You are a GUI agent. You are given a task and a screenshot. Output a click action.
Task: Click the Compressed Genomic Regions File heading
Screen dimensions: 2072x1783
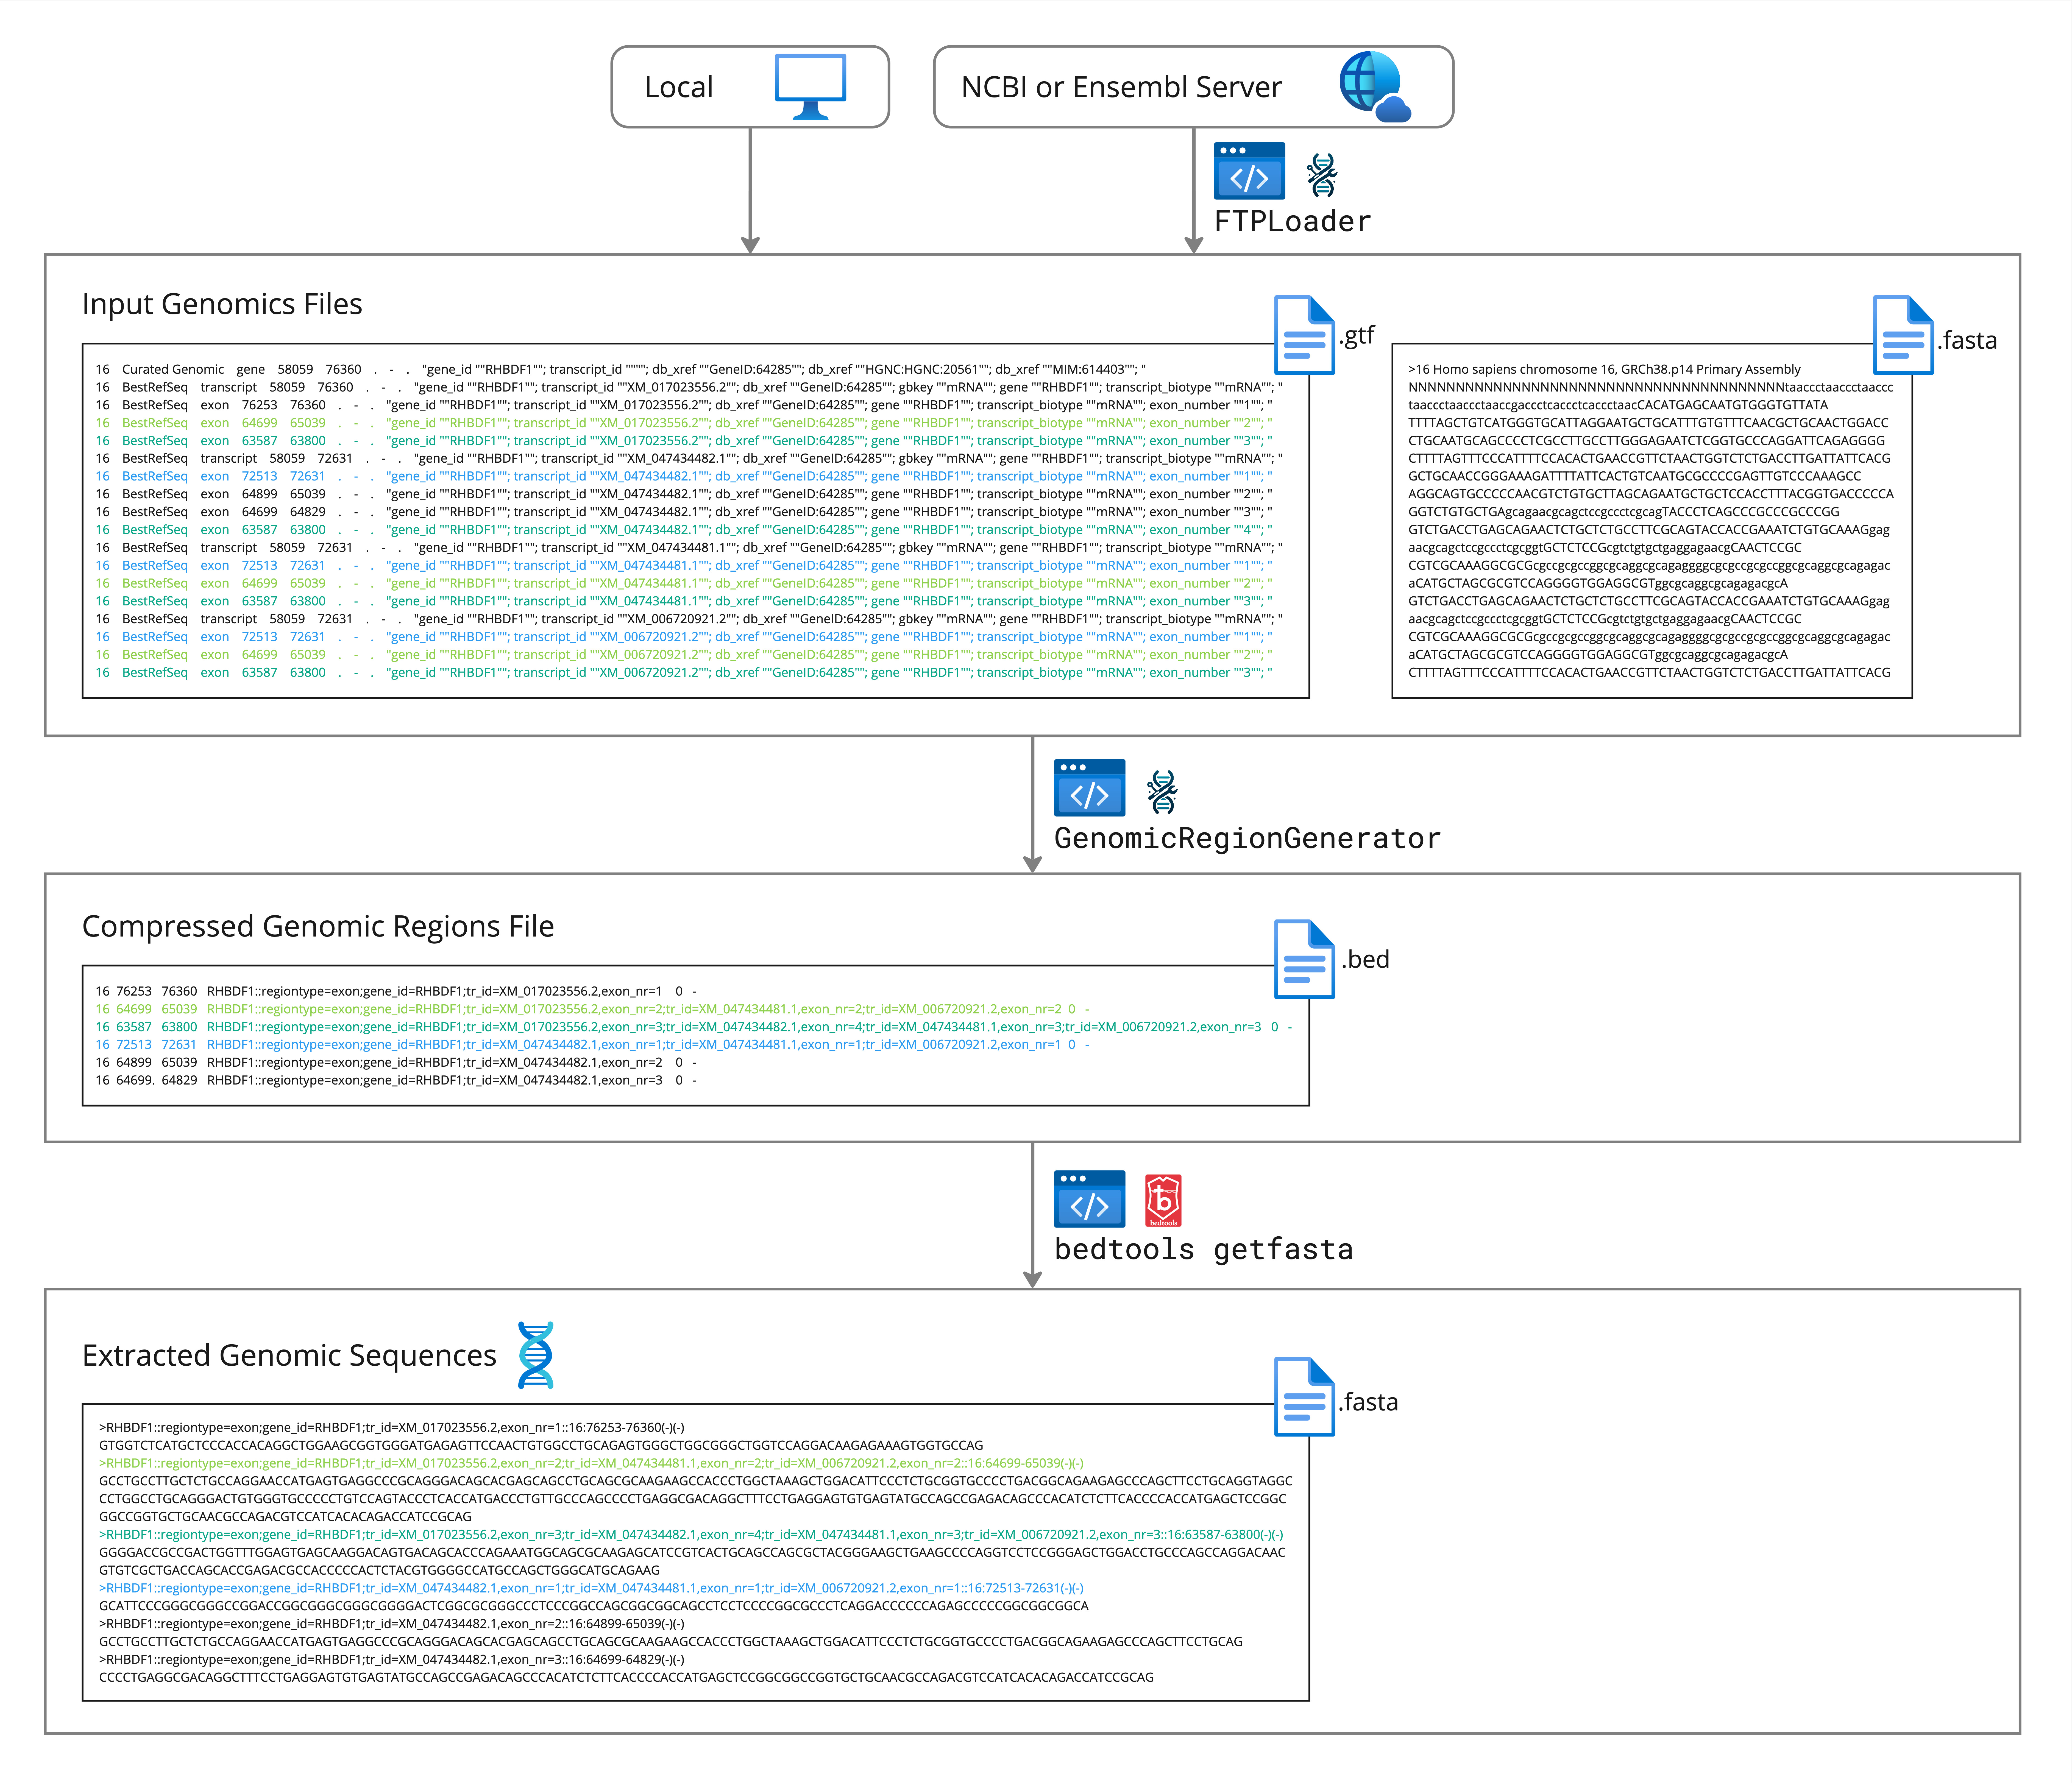318,926
